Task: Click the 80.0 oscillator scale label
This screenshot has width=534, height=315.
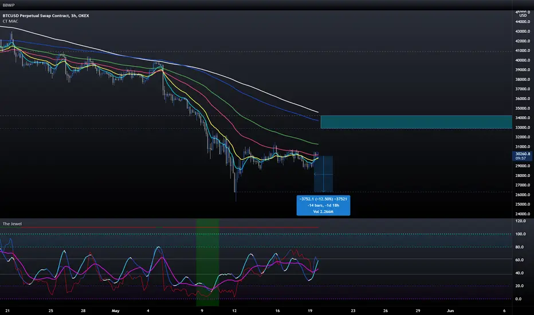Action: coord(519,247)
